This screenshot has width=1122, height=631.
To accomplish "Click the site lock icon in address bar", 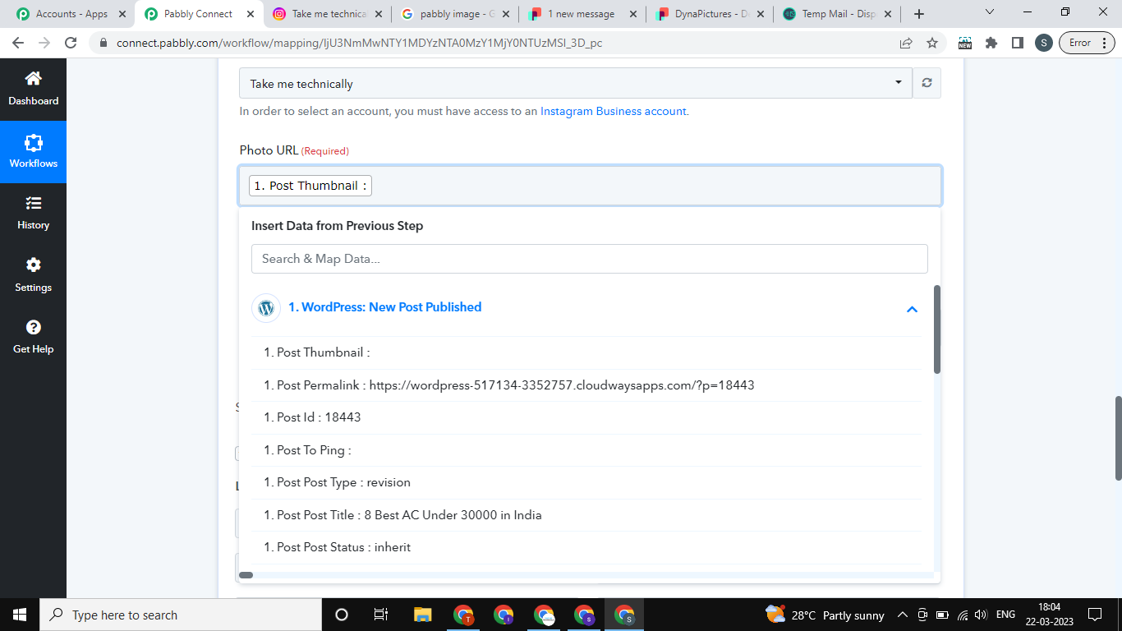I will pyautogui.click(x=103, y=43).
